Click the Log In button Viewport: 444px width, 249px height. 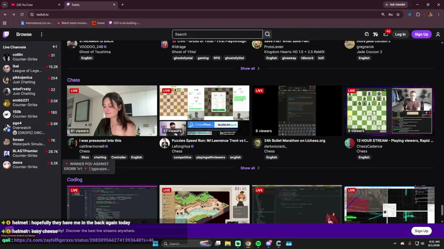(400, 34)
